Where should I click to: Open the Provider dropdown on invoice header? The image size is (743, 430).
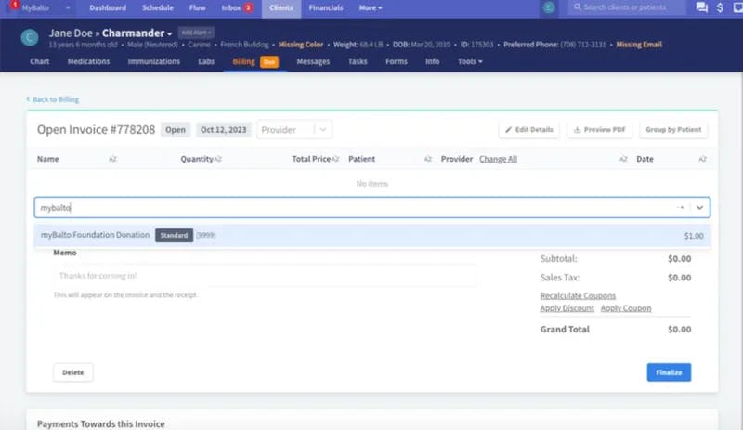(x=294, y=130)
